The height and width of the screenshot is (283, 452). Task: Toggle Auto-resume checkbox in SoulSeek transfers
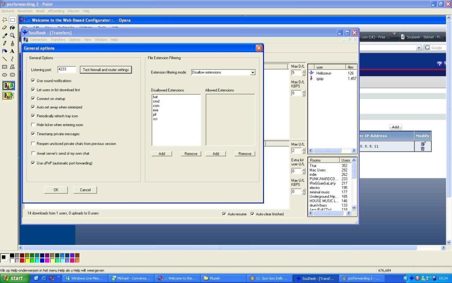point(224,214)
